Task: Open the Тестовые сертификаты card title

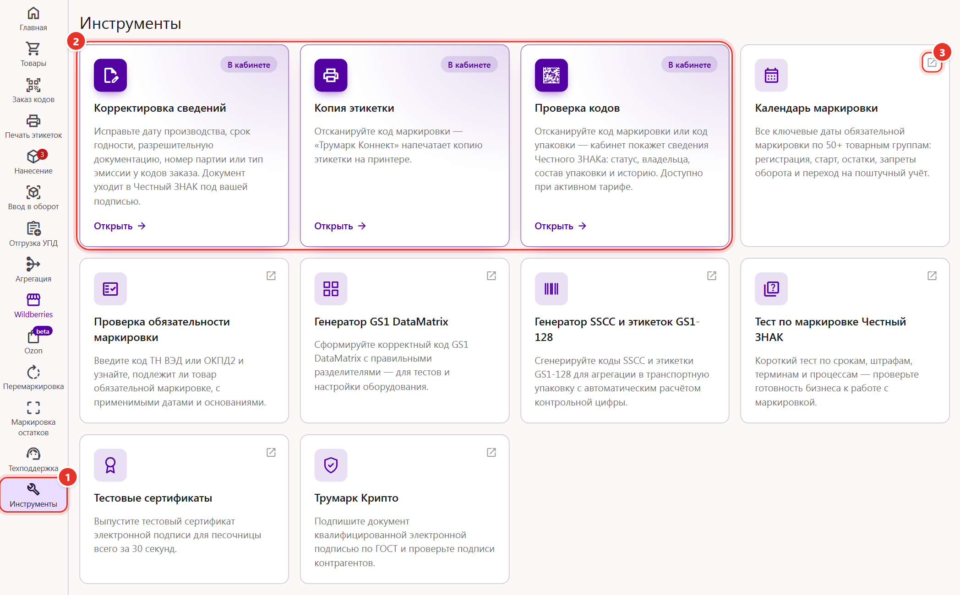Action: pyautogui.click(x=153, y=498)
